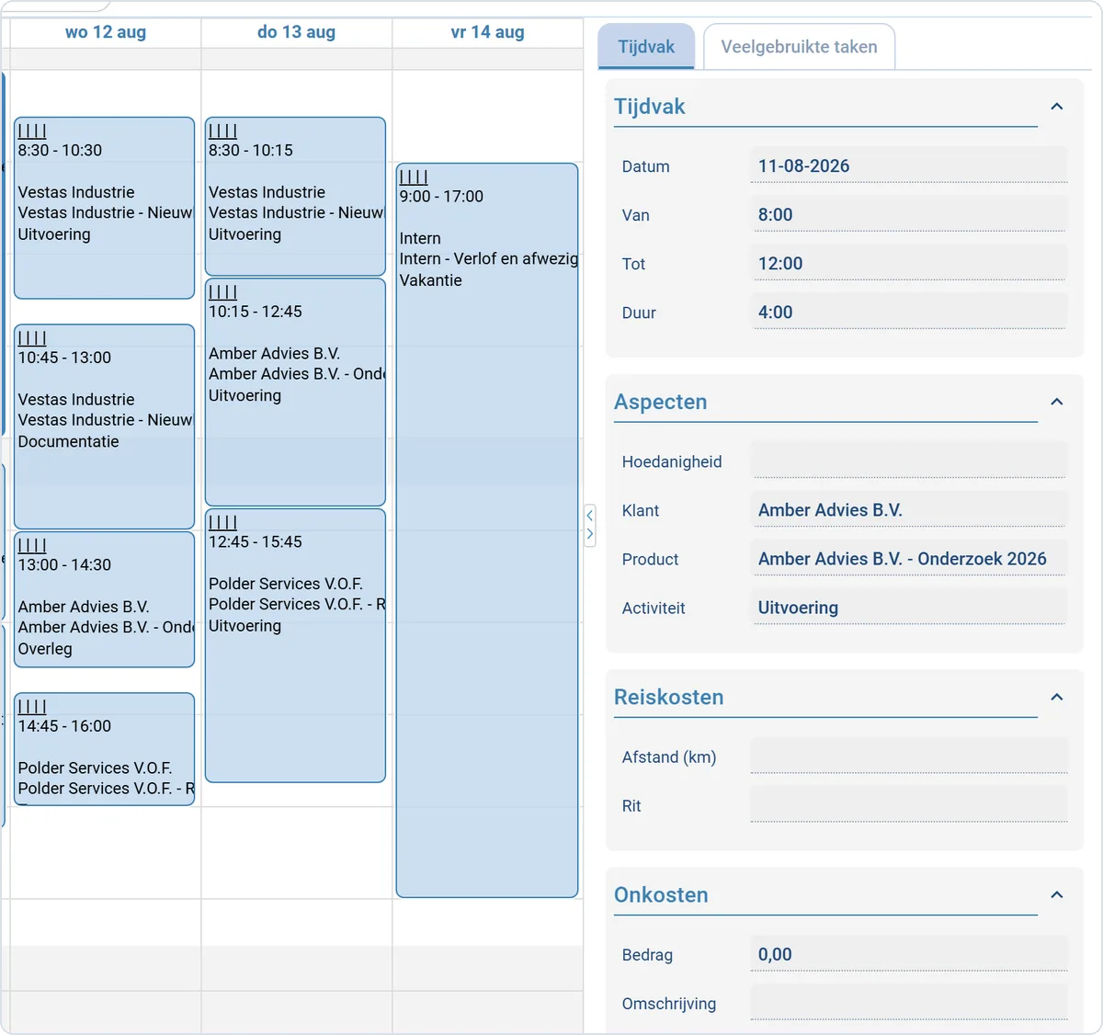Screen dimensions: 1103x1035
Task: Click the Afstand (km) label
Action: [x=669, y=756]
